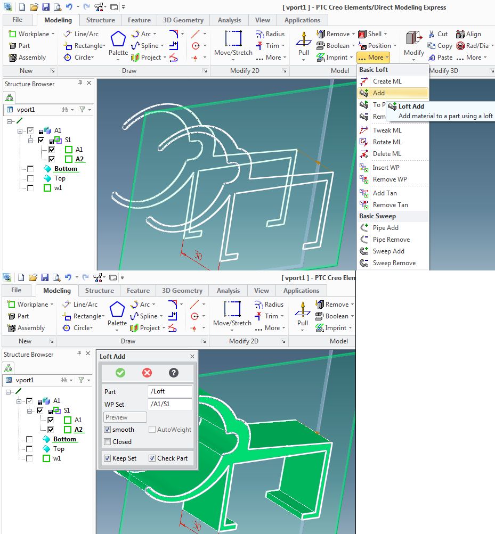Switch to the 3D Geometry tab in the Loft Add window

(182, 291)
